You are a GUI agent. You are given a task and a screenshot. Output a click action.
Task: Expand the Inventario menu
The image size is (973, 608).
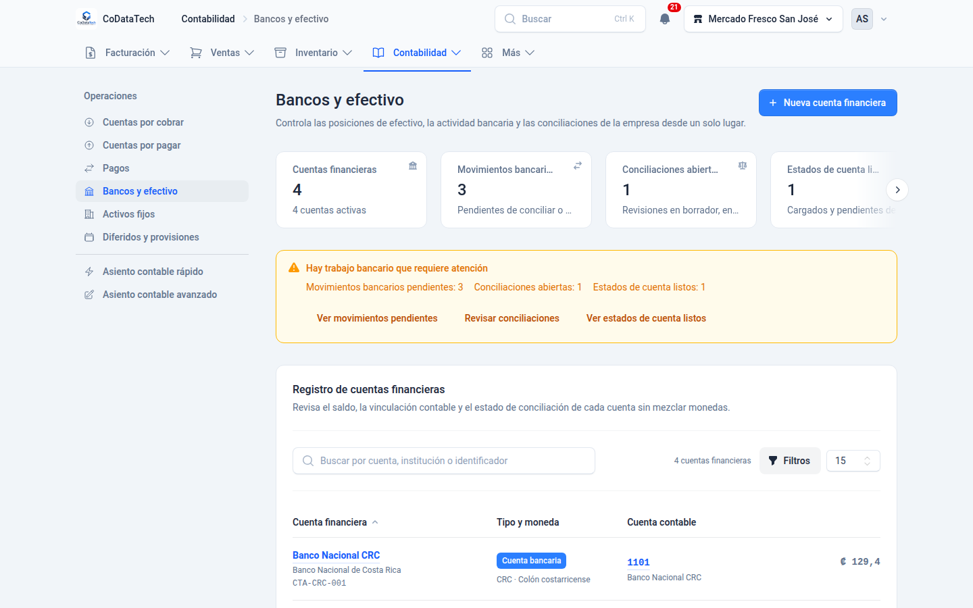coord(314,53)
